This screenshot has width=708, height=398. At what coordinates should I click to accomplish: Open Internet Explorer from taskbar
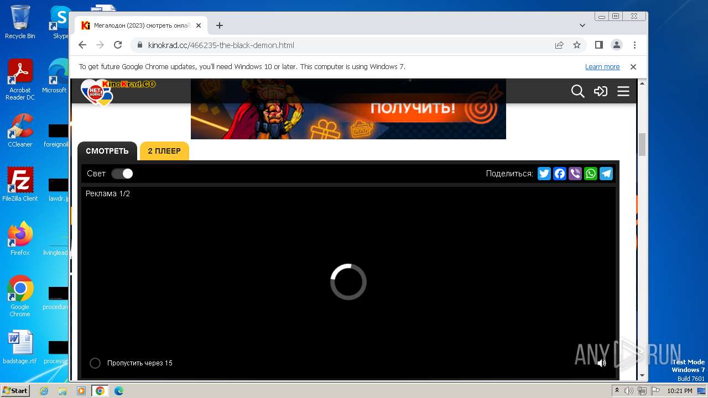pos(44,391)
